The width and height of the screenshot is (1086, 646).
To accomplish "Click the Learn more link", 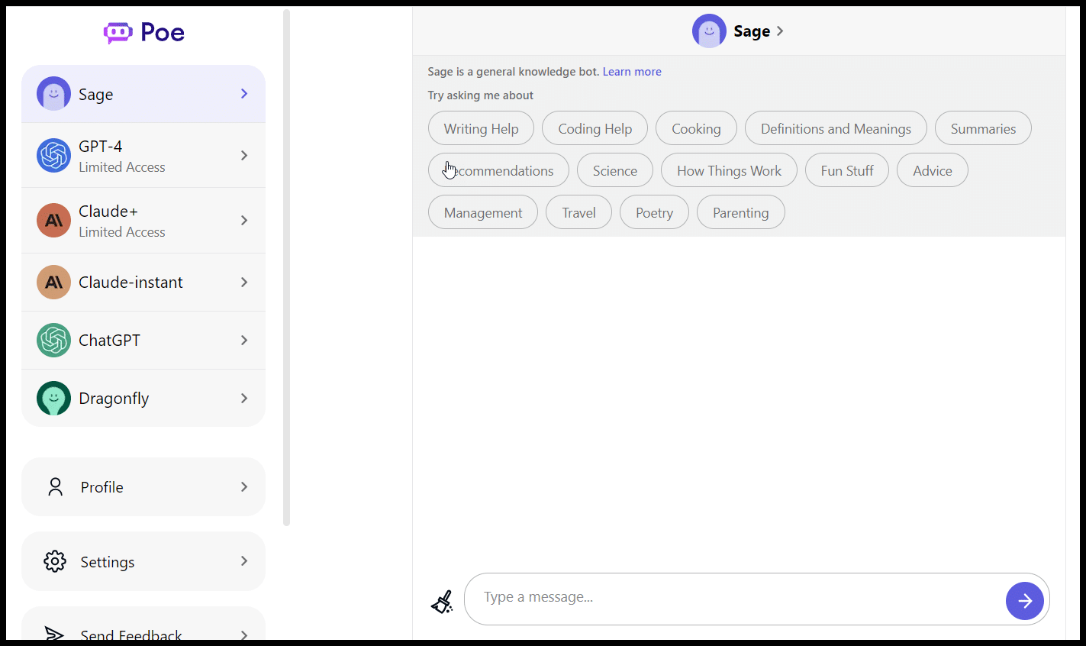I will 632,72.
